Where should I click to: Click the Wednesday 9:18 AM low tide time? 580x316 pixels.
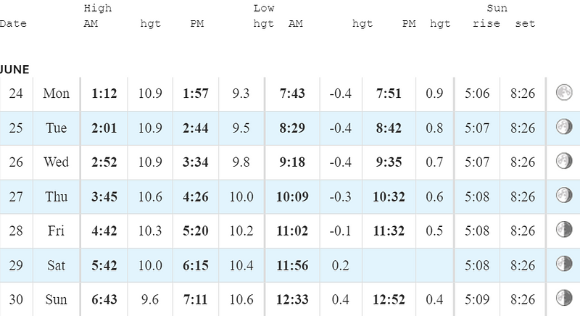292,162
